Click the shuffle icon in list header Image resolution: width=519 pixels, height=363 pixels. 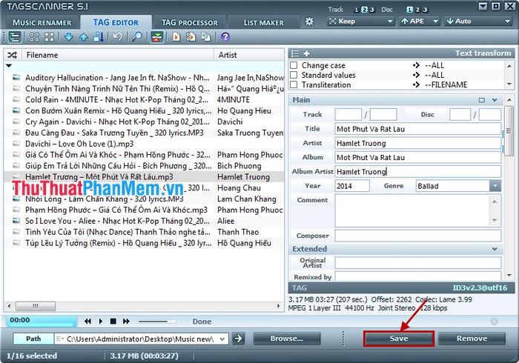13,55
